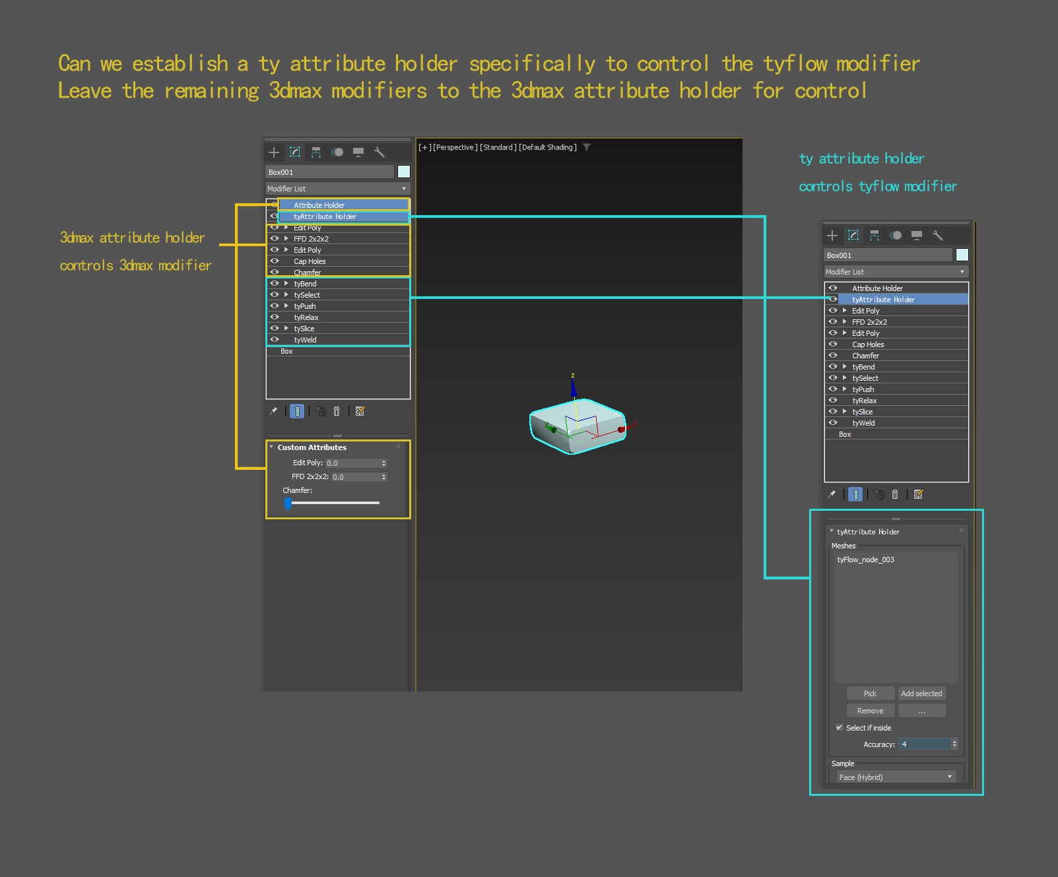Open the Hierarchy tab in left command panel
This screenshot has height=877, width=1058.
point(316,152)
